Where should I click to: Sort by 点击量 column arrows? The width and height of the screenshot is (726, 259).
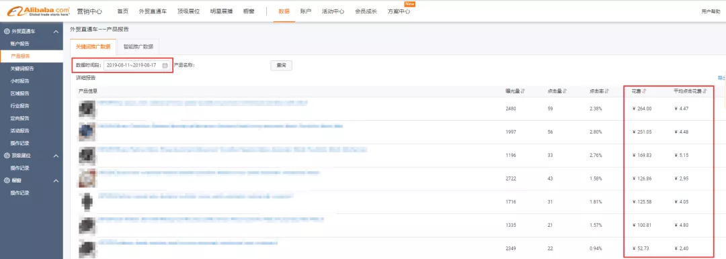click(x=565, y=91)
